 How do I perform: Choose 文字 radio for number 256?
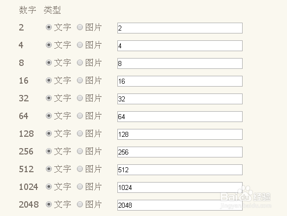pos(49,152)
